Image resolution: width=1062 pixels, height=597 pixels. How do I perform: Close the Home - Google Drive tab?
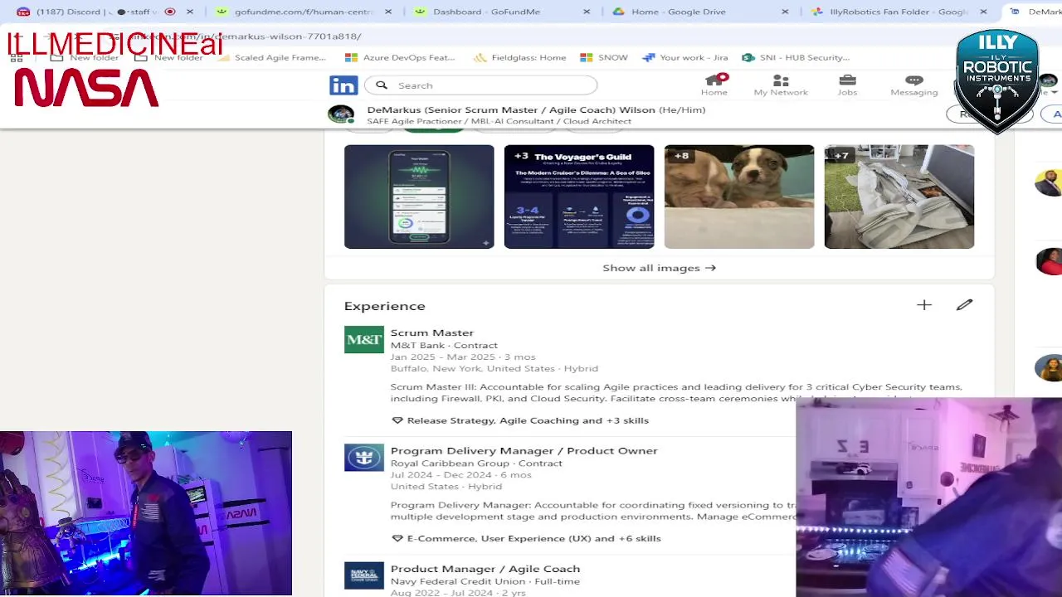785,12
